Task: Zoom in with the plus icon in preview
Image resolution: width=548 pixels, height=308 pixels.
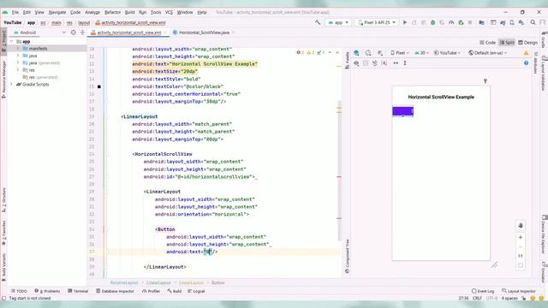Action: 521,238
